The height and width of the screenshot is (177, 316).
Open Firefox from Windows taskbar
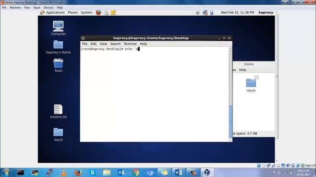78,173
